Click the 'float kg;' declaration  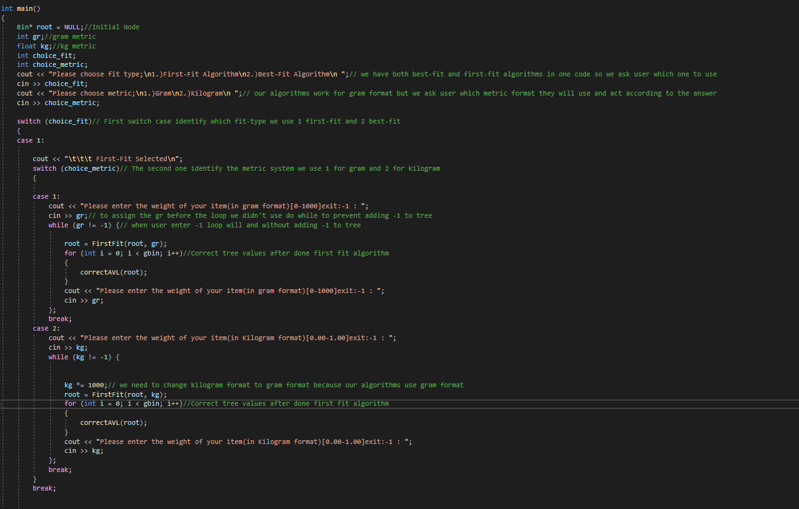click(35, 46)
